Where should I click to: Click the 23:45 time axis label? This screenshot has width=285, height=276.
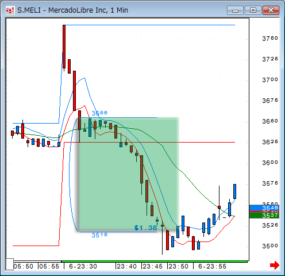pyautogui.click(x=152, y=266)
